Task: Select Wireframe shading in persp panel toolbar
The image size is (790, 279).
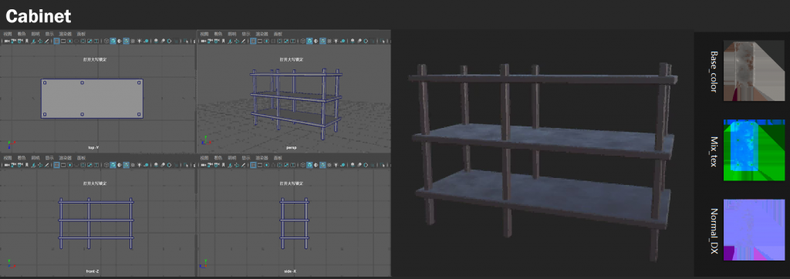Action: 302,42
